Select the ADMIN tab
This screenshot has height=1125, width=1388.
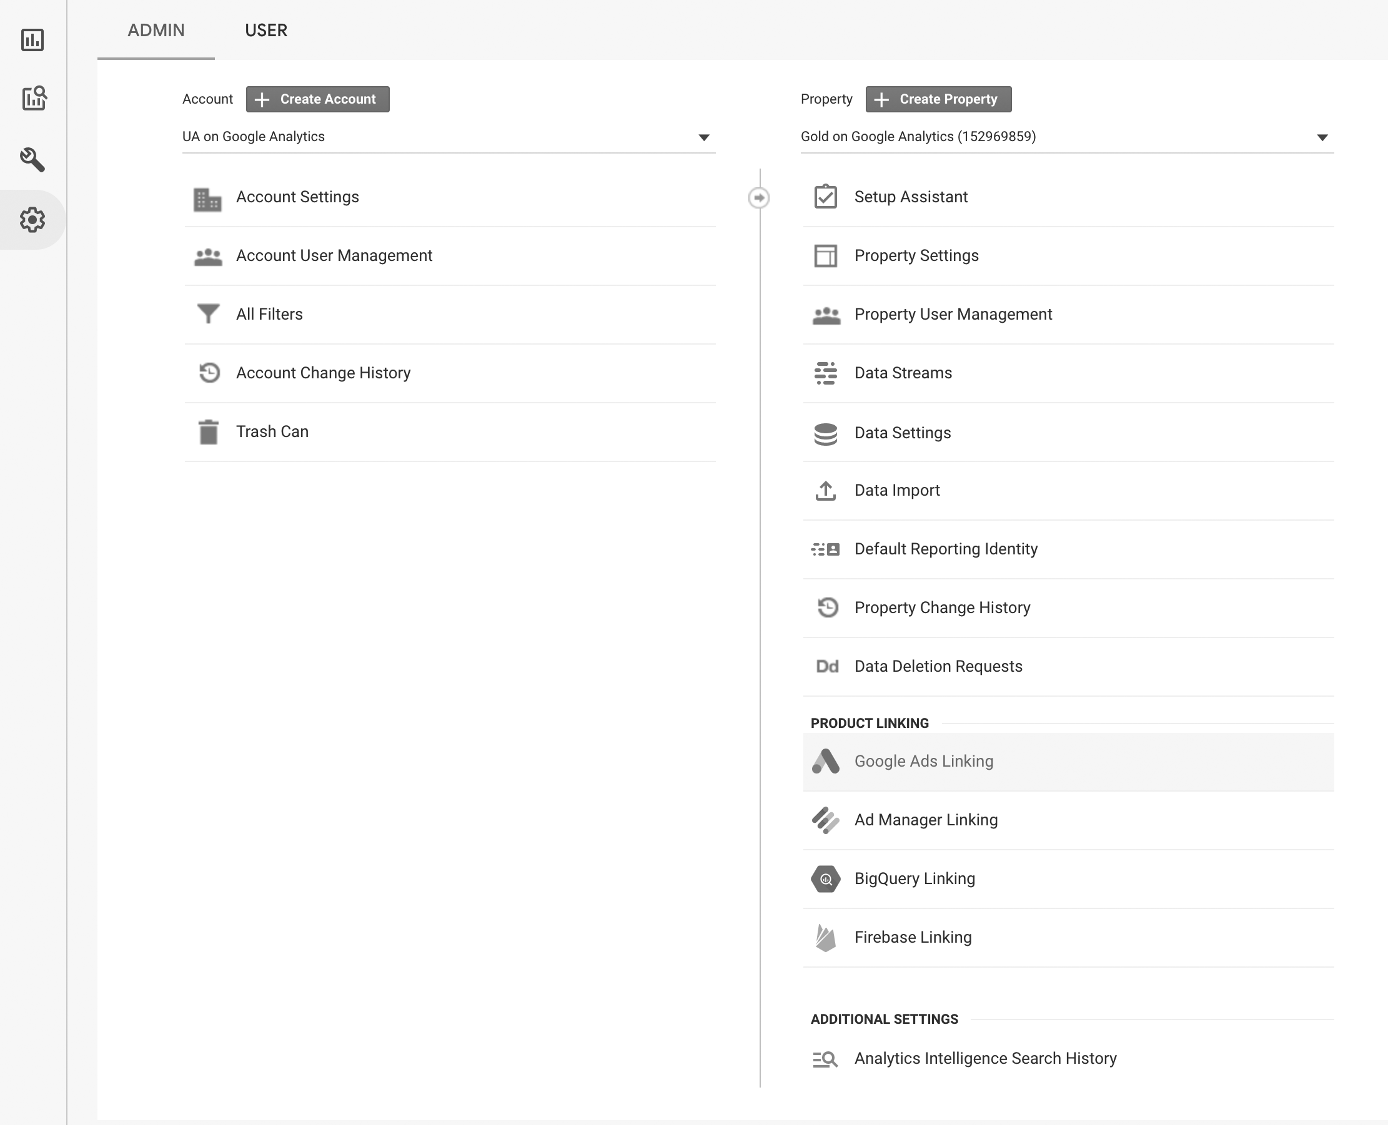pos(156,31)
